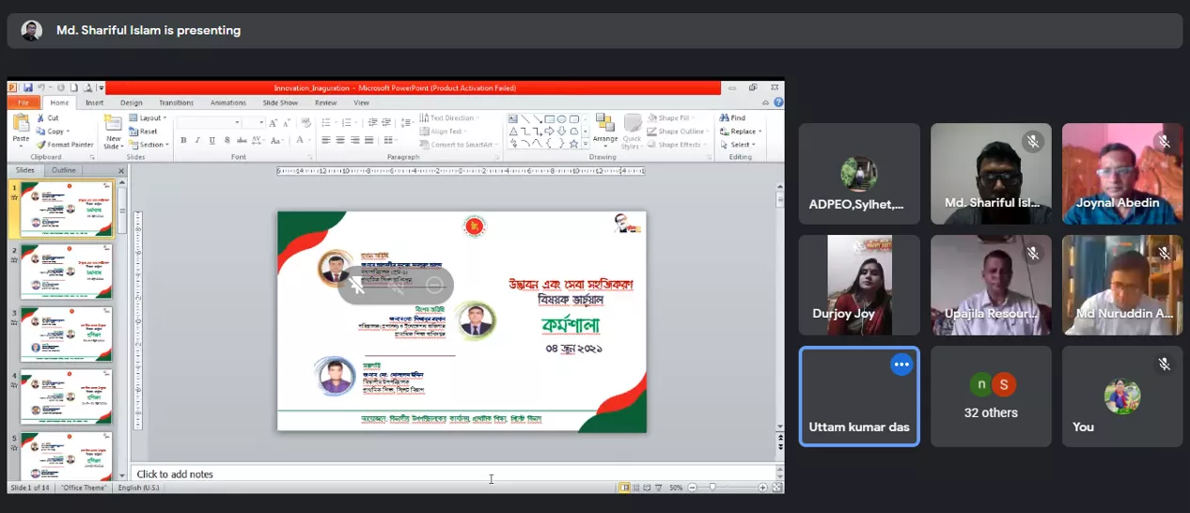Click Joynal Abedin's video tile
Screen dimensions: 1190x513
tap(1122, 174)
